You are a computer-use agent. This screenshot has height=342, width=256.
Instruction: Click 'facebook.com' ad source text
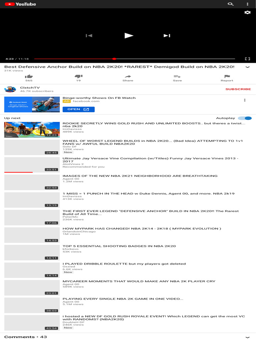point(86,101)
